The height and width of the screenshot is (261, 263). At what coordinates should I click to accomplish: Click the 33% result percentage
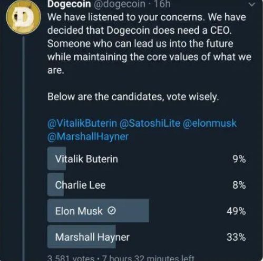(x=236, y=237)
